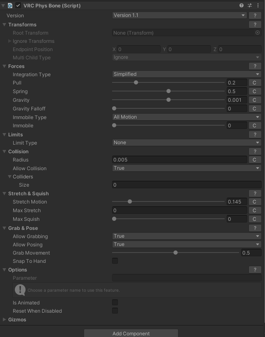Open the component three-dot context menu
The image size is (265, 337).
258,6
